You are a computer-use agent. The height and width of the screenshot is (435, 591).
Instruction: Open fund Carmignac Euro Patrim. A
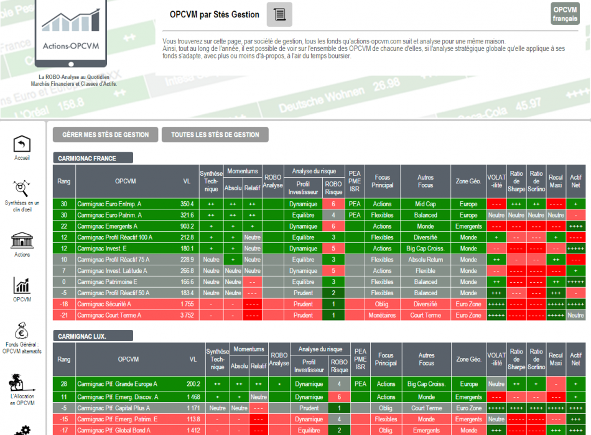(x=109, y=215)
